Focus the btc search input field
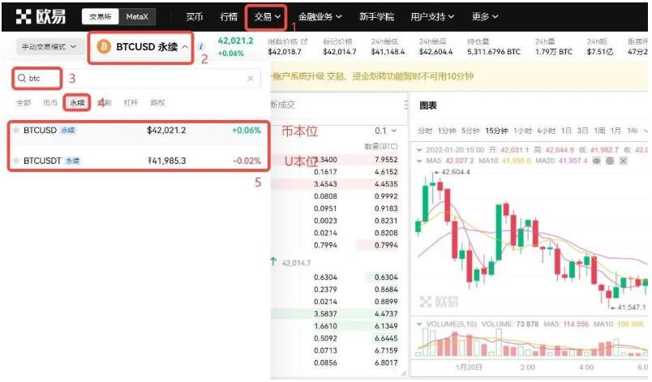Screen dimensions: 652x382 point(137,78)
